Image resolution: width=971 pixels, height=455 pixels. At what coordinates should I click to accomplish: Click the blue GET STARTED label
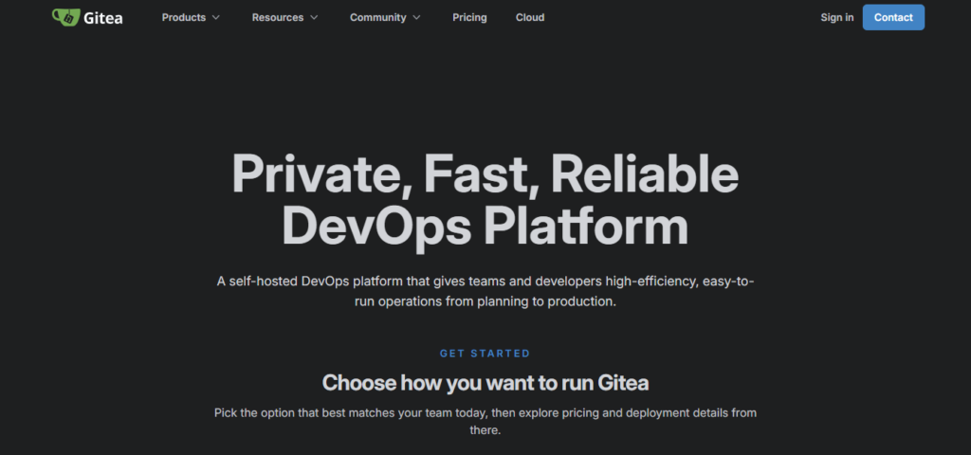point(485,354)
